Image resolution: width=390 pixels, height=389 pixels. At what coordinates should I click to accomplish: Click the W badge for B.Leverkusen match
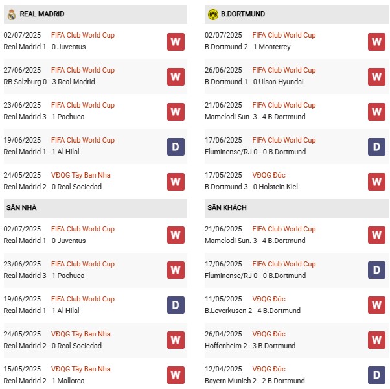(x=376, y=305)
